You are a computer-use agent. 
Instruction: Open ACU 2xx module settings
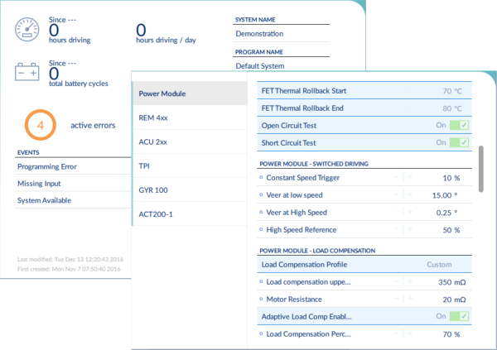[x=190, y=141]
